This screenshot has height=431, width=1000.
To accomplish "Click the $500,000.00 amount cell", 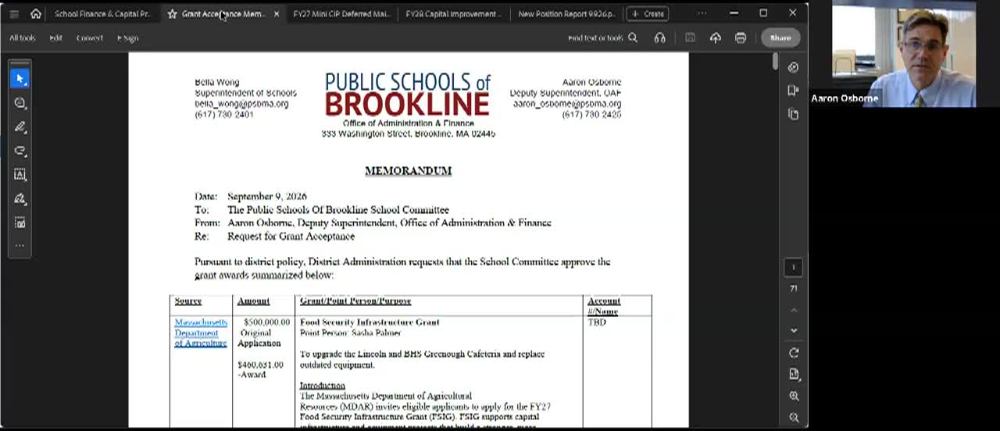I will [266, 322].
